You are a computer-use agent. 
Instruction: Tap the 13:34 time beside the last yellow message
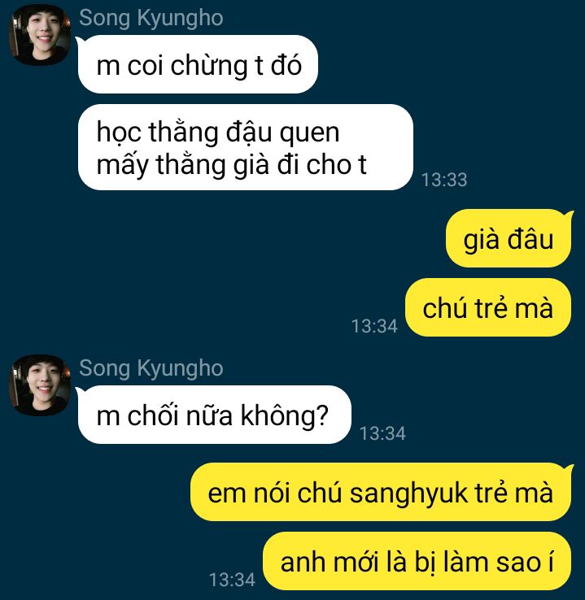(x=232, y=580)
